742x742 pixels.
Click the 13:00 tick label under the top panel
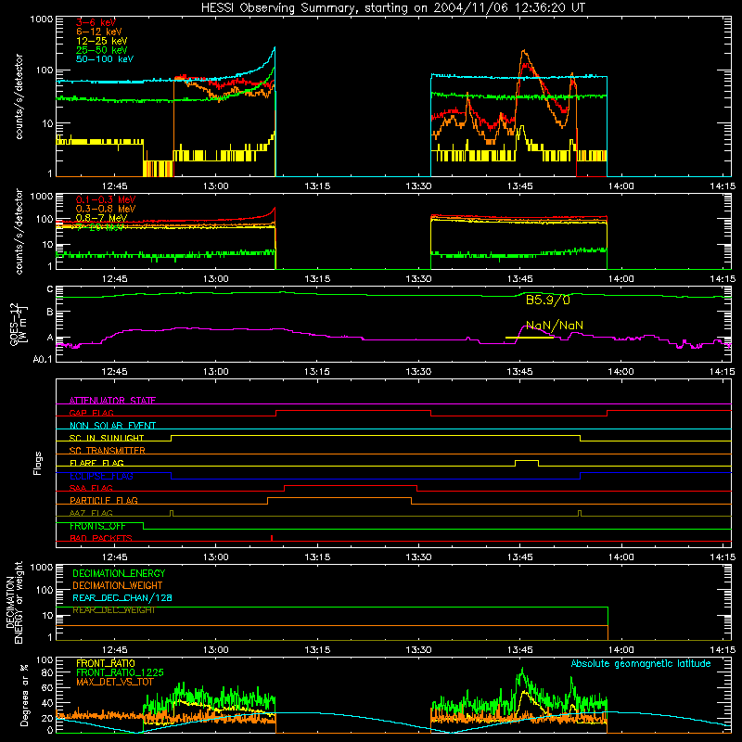(x=216, y=186)
